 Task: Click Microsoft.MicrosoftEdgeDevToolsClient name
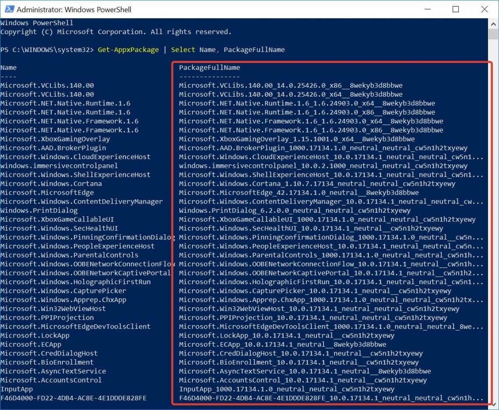click(75, 326)
